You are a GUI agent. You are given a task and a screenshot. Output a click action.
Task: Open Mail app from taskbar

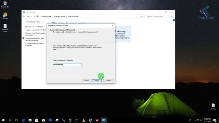pyautogui.click(x=43, y=120)
